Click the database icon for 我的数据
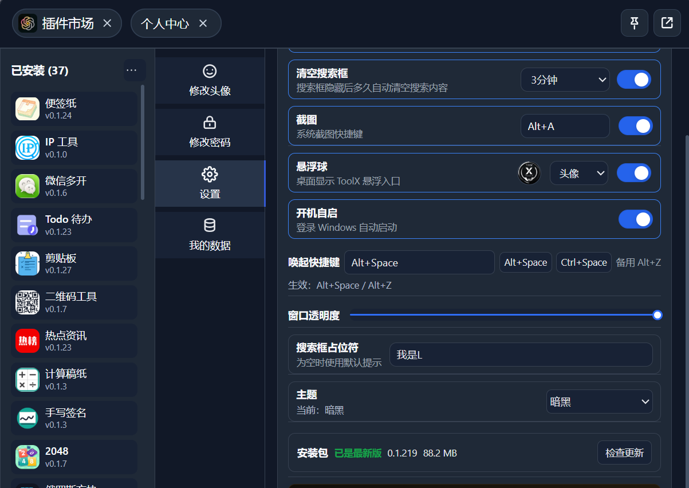Image resolution: width=689 pixels, height=488 pixels. [210, 226]
